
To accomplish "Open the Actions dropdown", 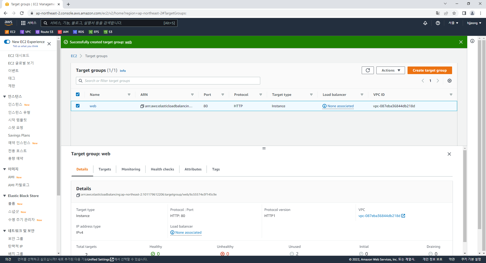I will pyautogui.click(x=391, y=70).
